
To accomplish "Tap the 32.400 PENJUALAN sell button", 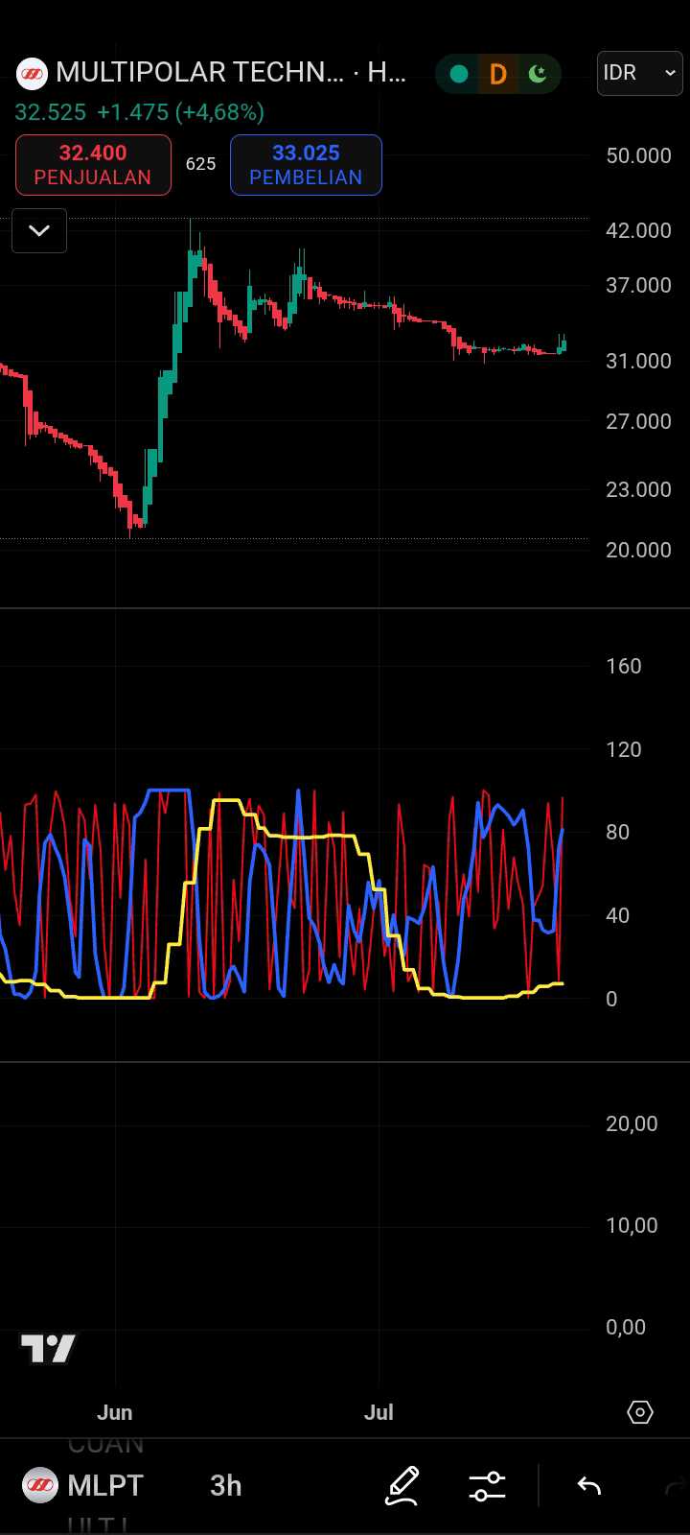I will (93, 165).
